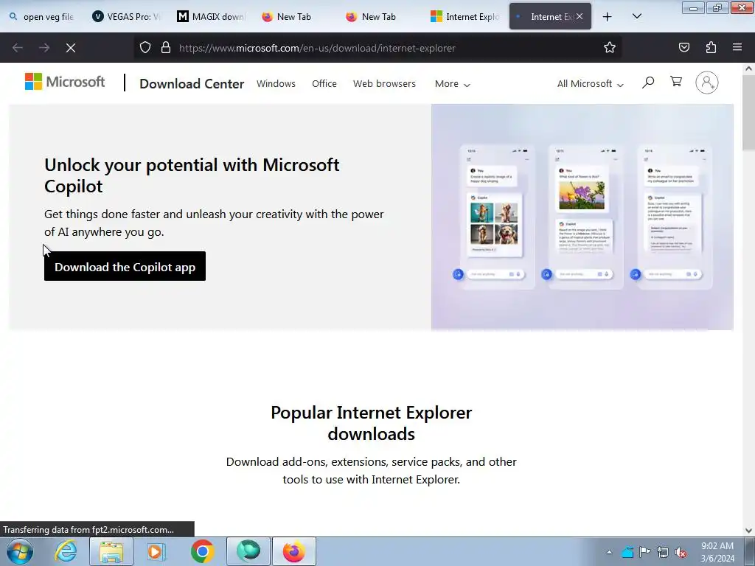Expand the More dropdown menu
755x566 pixels.
click(452, 84)
